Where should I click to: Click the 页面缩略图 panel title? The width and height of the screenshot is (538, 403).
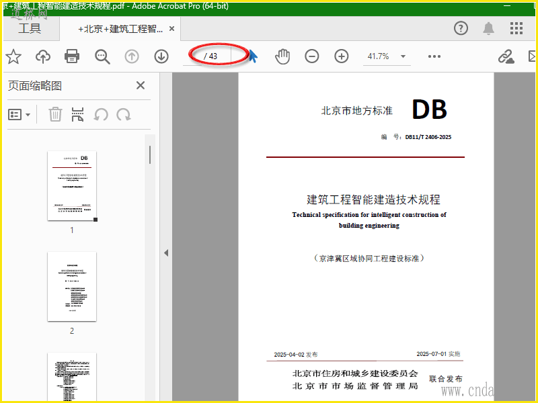[35, 86]
